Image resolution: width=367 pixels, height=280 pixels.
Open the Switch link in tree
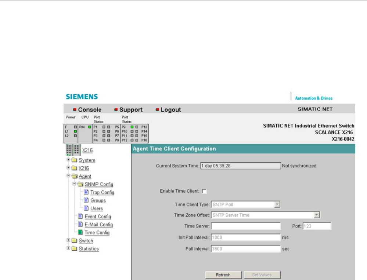pyautogui.click(x=86, y=241)
